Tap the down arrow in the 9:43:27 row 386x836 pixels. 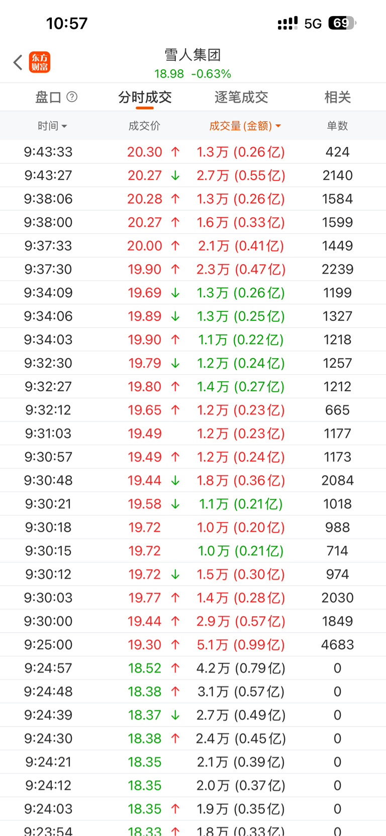pyautogui.click(x=175, y=176)
